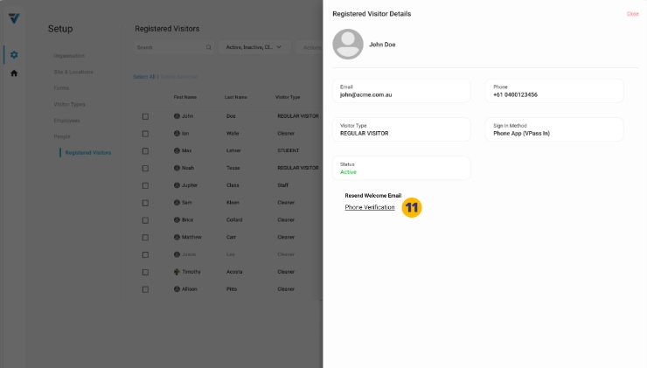Open the Visitor Type field in details

tap(405, 129)
